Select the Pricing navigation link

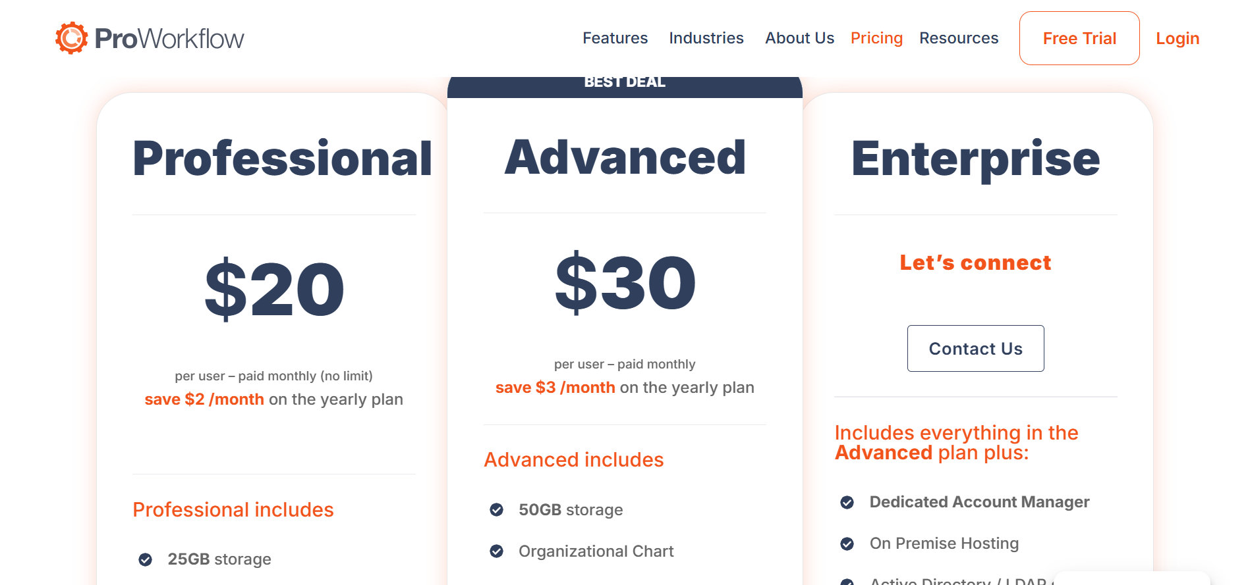click(x=876, y=38)
